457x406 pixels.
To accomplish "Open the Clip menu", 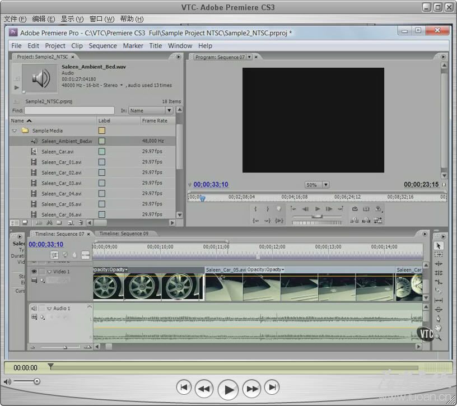I will [77, 46].
